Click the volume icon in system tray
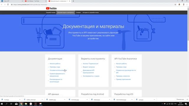The width and height of the screenshot is (189, 106). (170, 104)
